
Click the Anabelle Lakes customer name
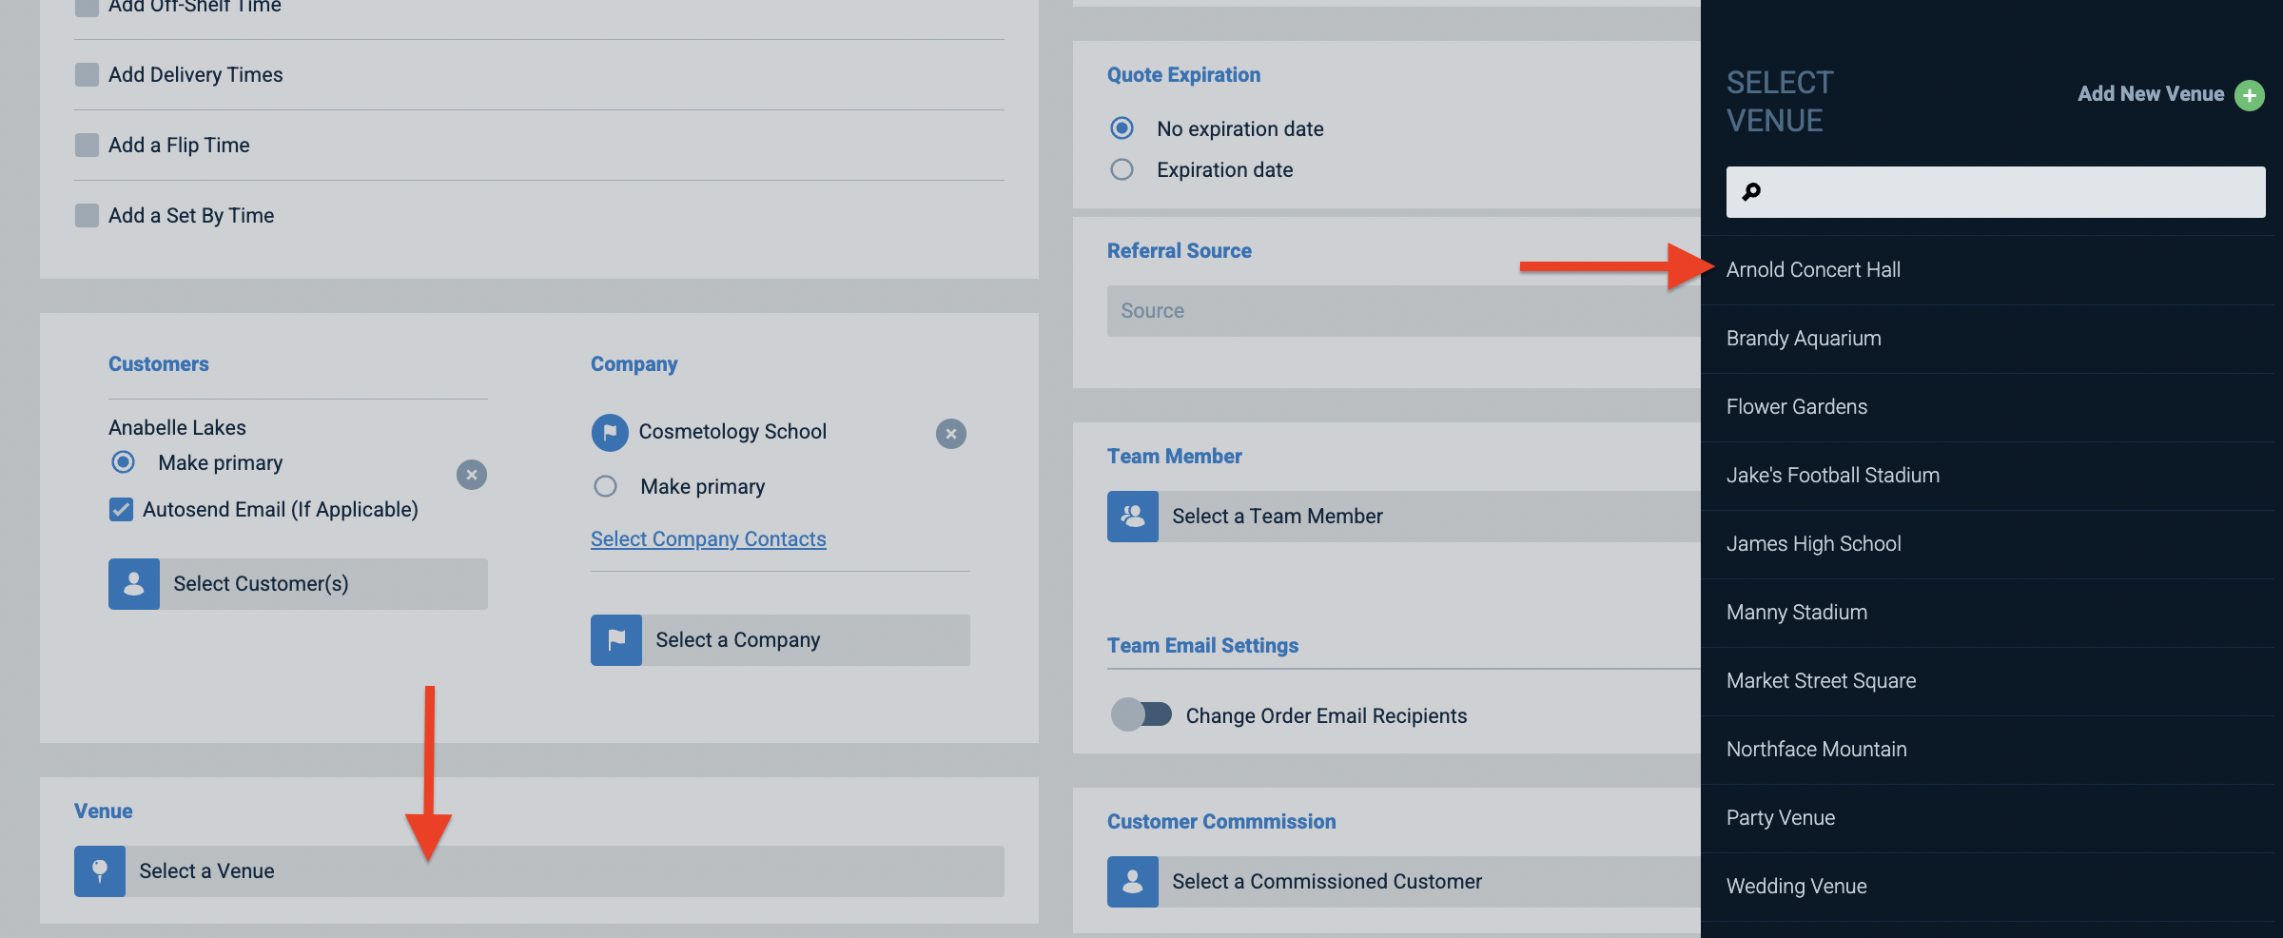pyautogui.click(x=177, y=428)
